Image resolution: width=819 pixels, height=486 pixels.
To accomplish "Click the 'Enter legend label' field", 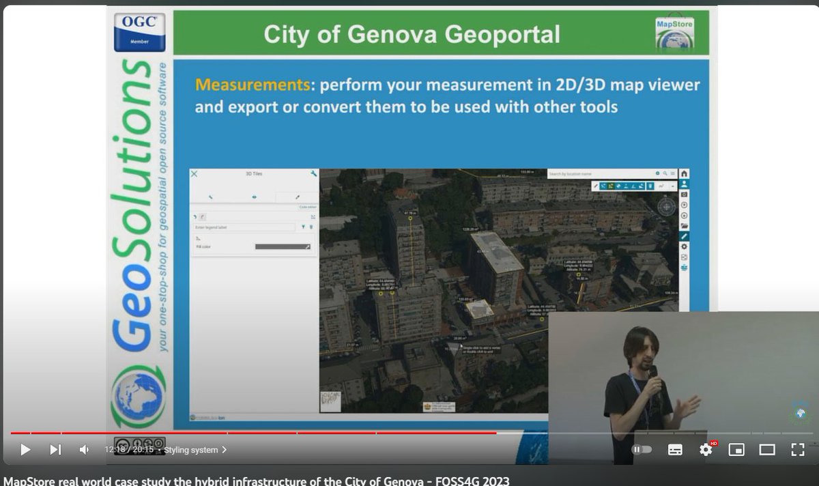I will [x=244, y=227].
